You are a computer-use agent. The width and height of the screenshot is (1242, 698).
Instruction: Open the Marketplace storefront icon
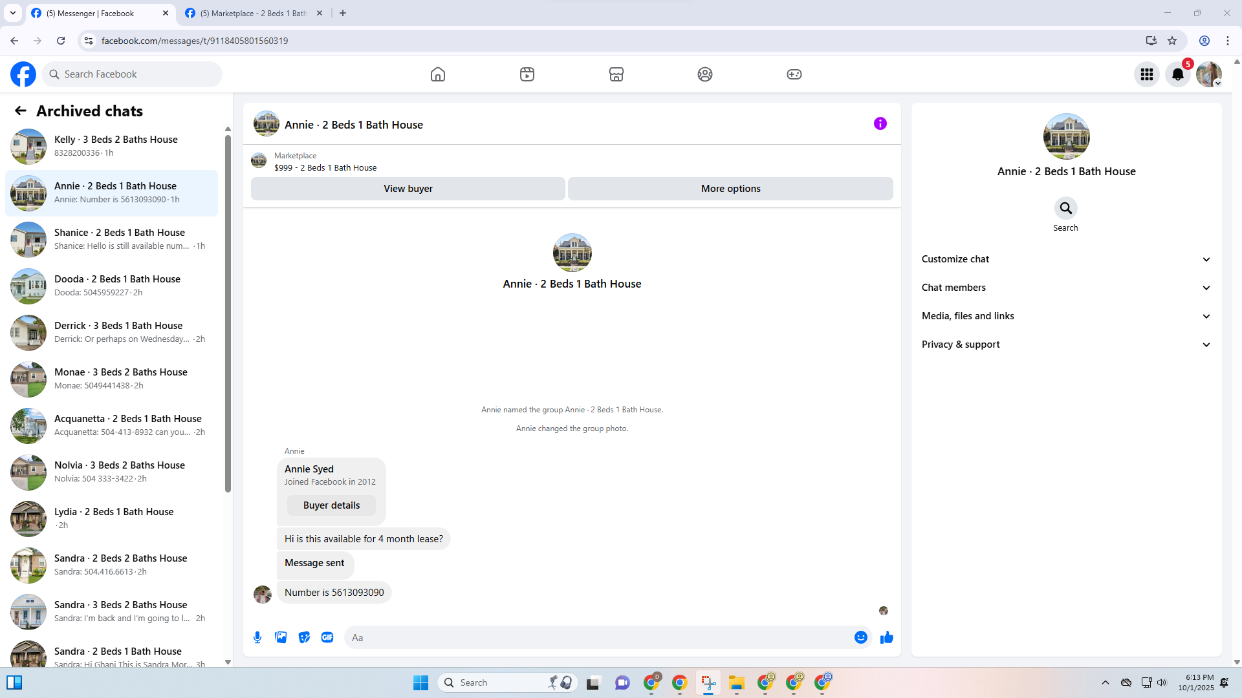tap(616, 74)
